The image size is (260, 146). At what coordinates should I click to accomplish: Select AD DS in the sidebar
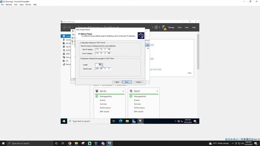(66, 47)
